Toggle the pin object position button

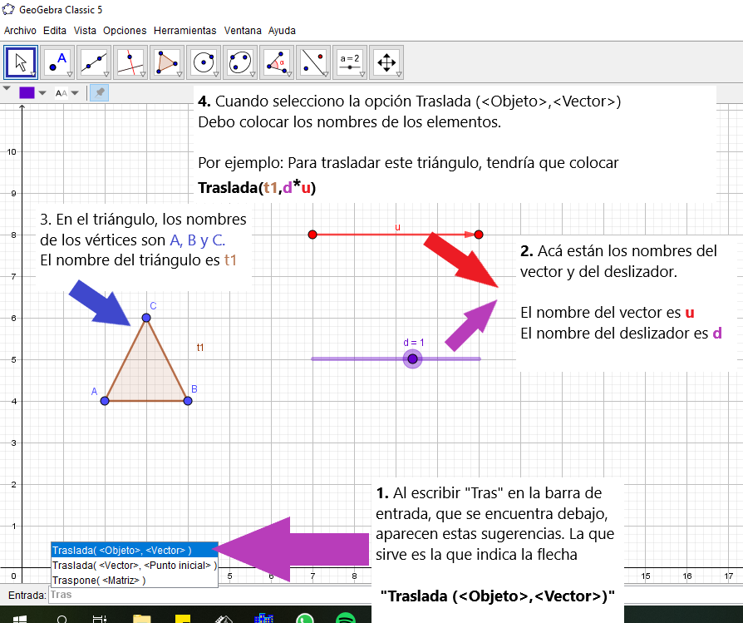pyautogui.click(x=100, y=93)
